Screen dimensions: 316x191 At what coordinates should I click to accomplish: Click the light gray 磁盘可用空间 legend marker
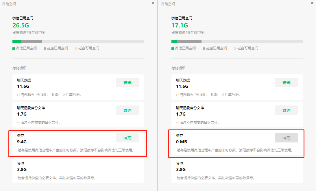(x=75, y=48)
